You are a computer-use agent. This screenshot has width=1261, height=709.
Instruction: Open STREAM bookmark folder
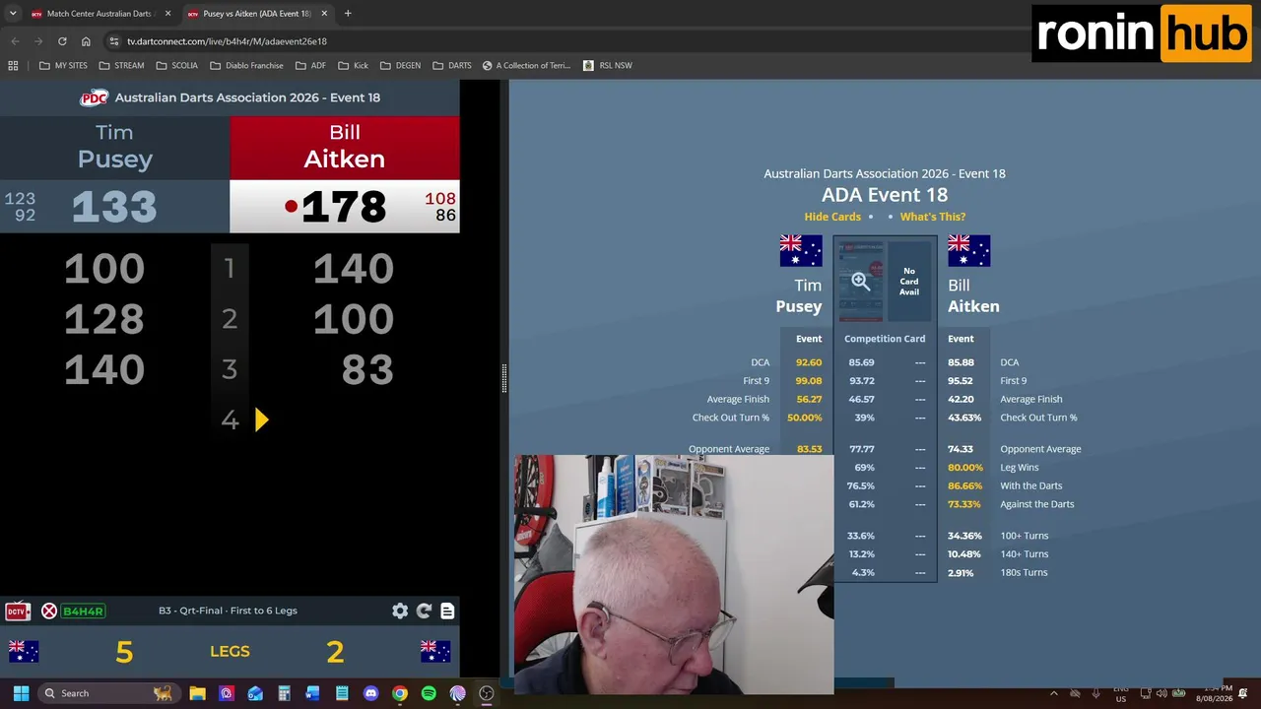121,66
